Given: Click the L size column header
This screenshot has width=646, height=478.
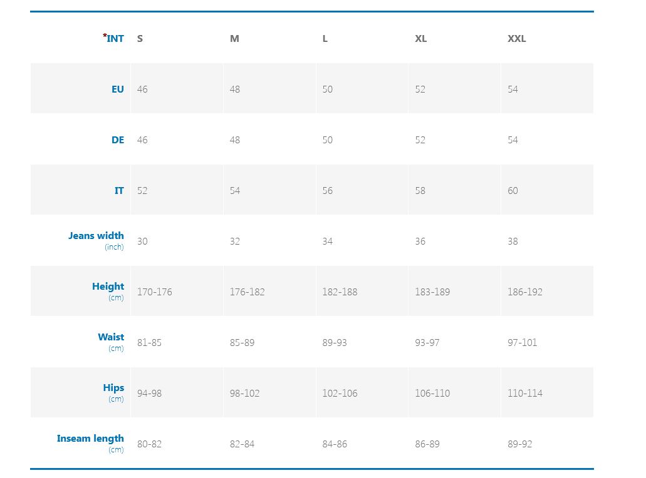Looking at the screenshot, I should (325, 39).
